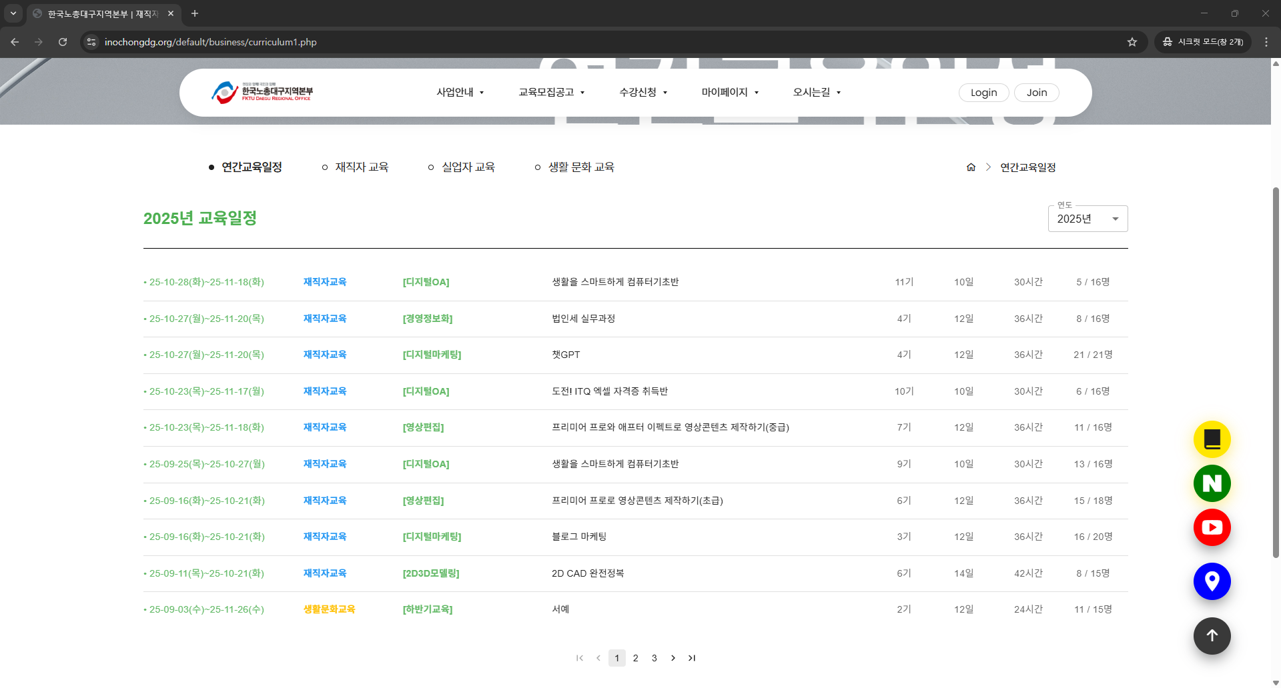Open the 마이페이지 navigation menu

[x=729, y=93]
